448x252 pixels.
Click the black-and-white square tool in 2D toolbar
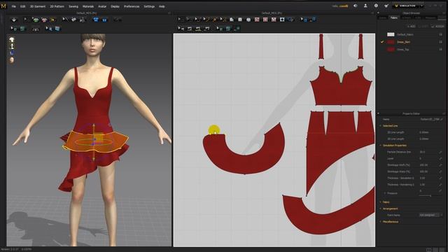(282, 20)
